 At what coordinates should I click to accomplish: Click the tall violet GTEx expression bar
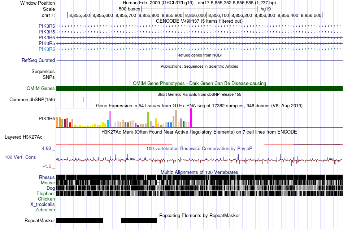110,119
